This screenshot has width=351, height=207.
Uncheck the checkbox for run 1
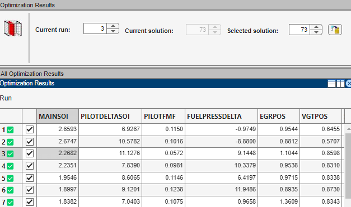(30, 129)
